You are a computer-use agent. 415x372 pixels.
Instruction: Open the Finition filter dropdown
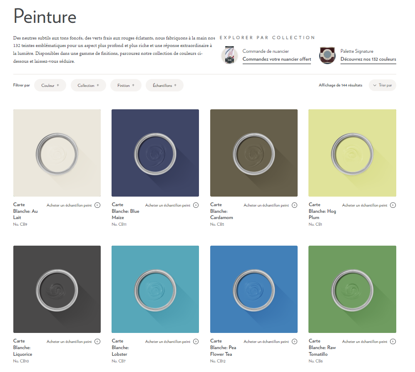click(x=126, y=85)
